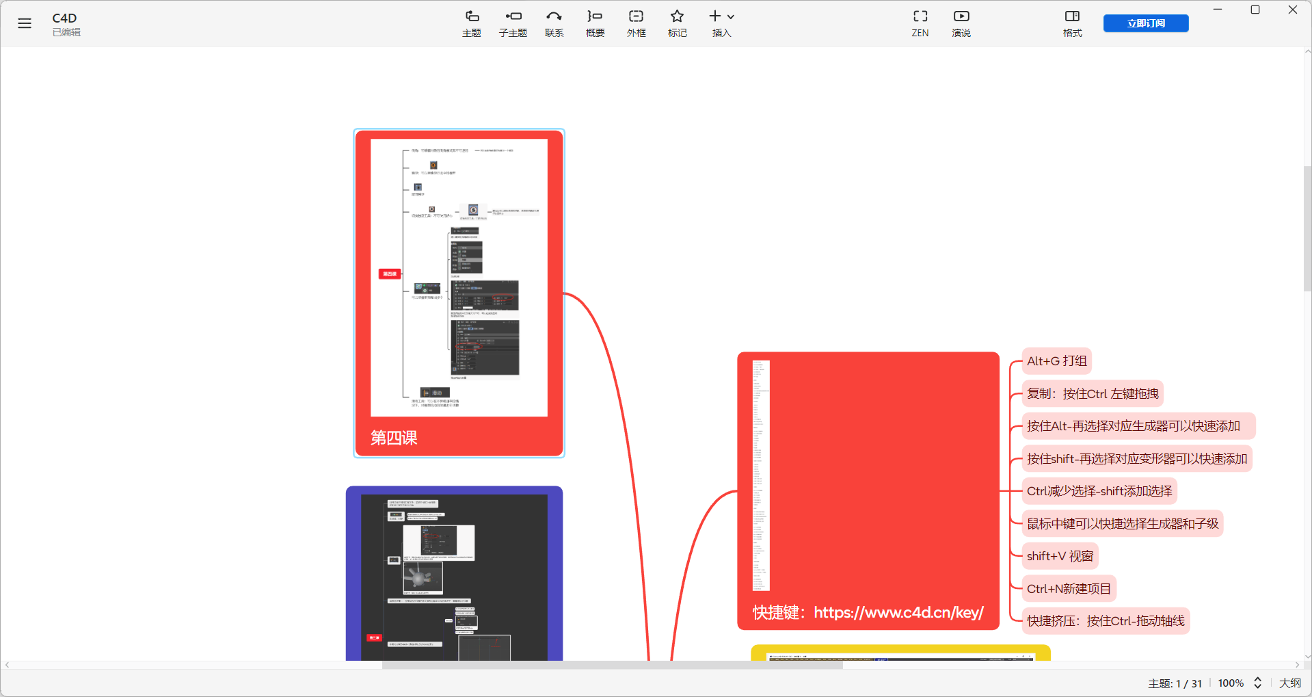Select the Alt+G 打组 subtopic
This screenshot has width=1312, height=697.
(x=1056, y=361)
